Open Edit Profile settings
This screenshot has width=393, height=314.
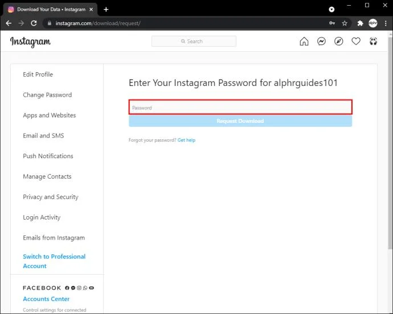point(38,75)
